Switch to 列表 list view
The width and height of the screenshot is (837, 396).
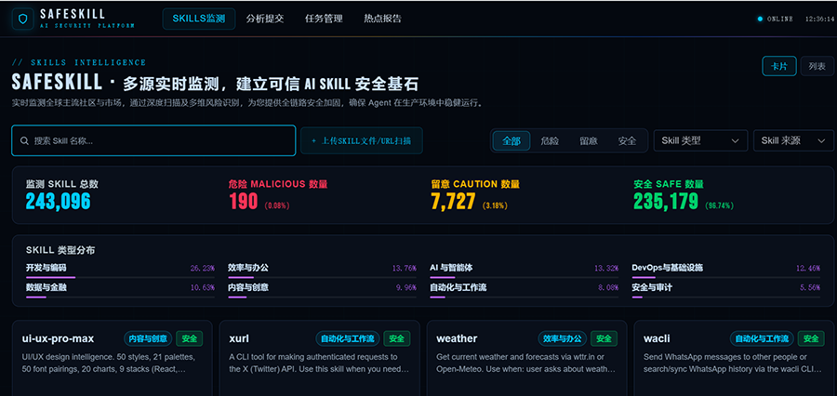[x=817, y=66]
